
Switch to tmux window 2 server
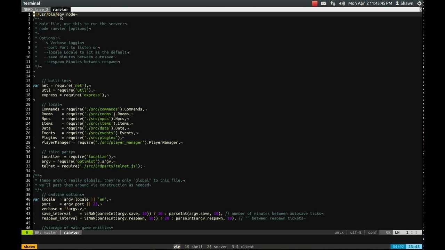click(x=217, y=247)
